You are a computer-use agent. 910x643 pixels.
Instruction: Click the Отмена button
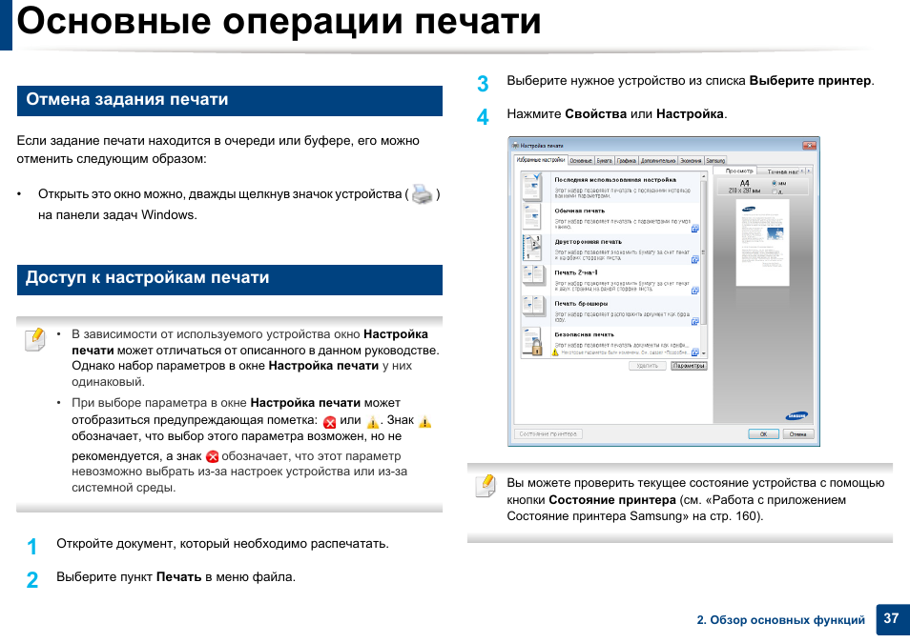[x=798, y=434]
